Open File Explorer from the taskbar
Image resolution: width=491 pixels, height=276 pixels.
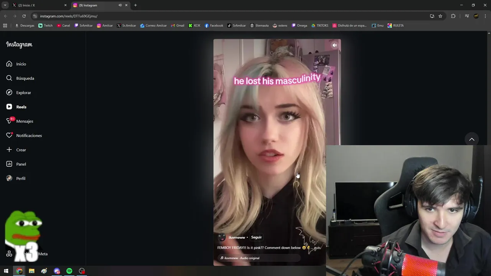point(31,271)
